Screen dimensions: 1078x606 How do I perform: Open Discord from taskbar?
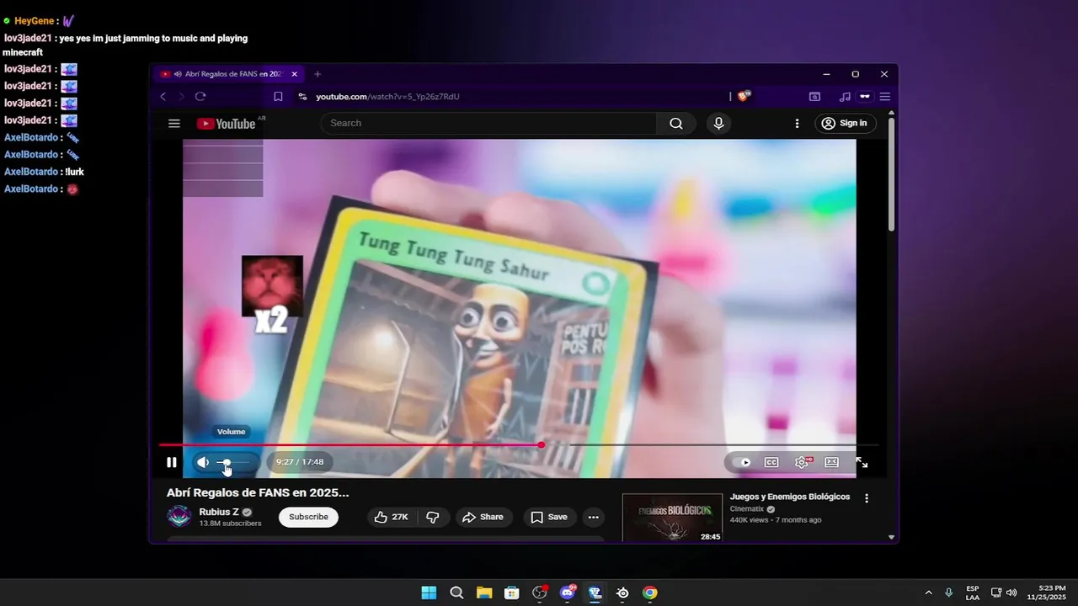point(567,593)
